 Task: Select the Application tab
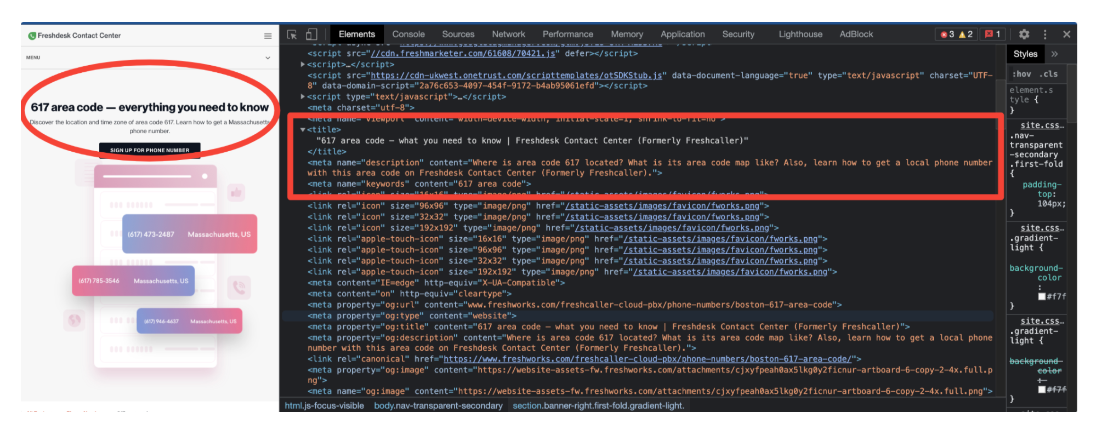point(683,34)
